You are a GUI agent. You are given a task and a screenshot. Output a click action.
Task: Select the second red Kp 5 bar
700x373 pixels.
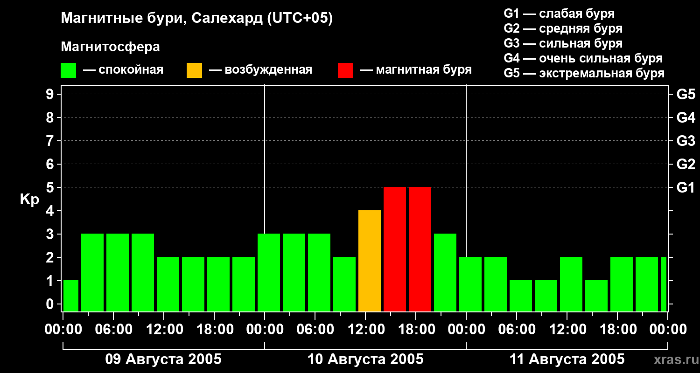coord(420,249)
